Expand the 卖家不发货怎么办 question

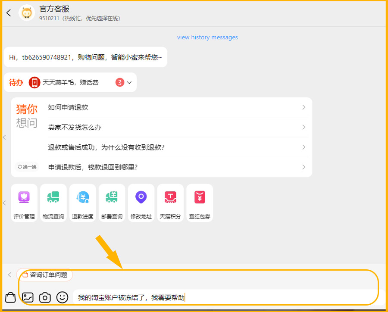(x=177, y=128)
